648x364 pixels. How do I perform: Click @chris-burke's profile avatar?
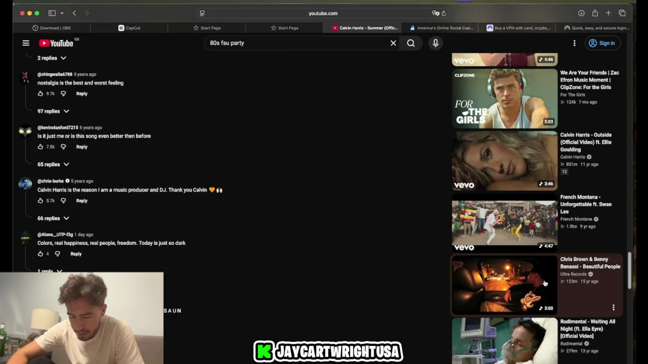(25, 185)
